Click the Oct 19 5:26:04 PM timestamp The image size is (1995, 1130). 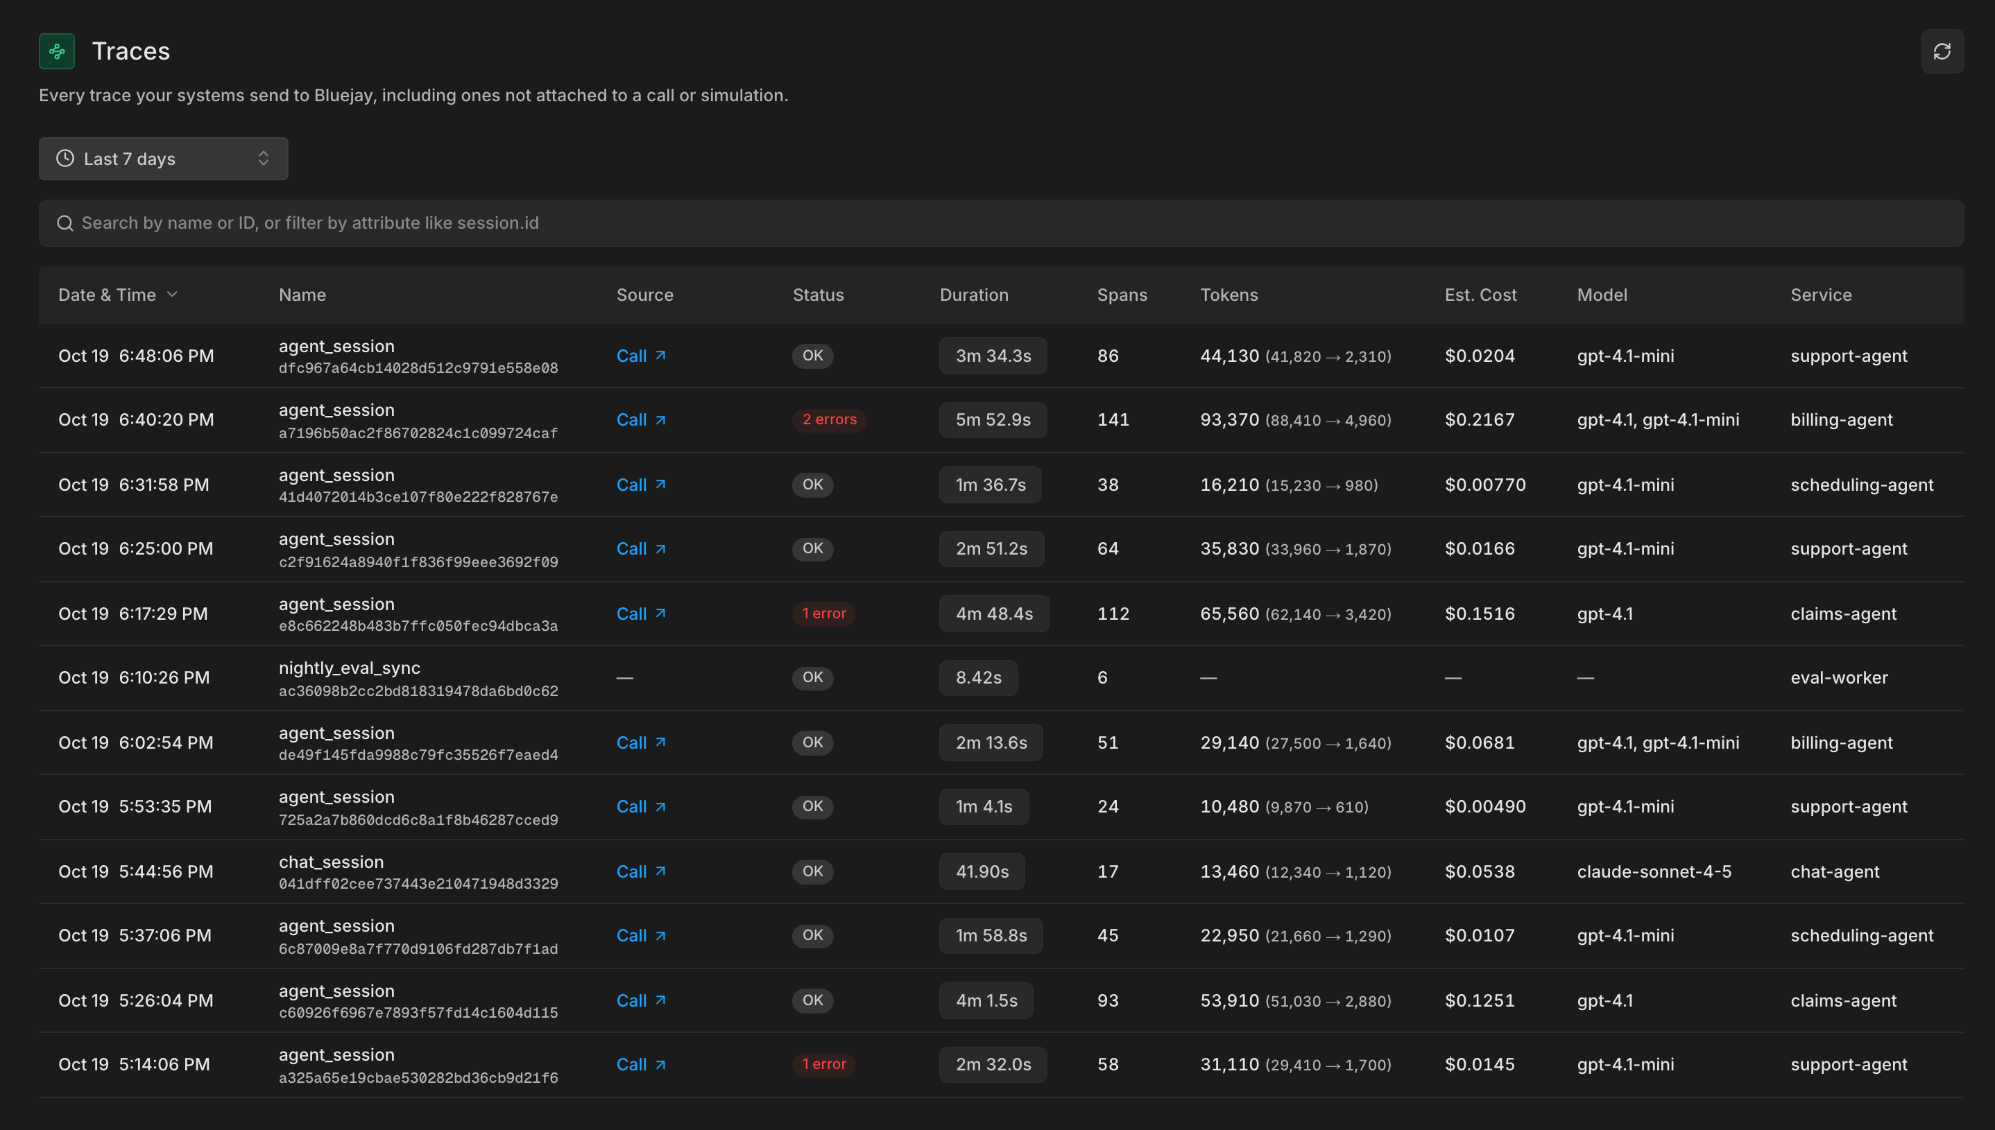click(x=135, y=1000)
